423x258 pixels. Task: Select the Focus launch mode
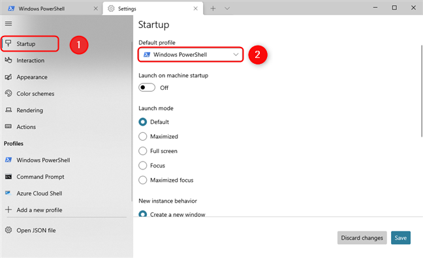[143, 165]
